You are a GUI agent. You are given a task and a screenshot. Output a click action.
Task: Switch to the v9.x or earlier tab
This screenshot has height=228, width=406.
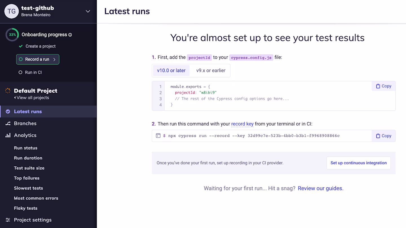pos(211,70)
